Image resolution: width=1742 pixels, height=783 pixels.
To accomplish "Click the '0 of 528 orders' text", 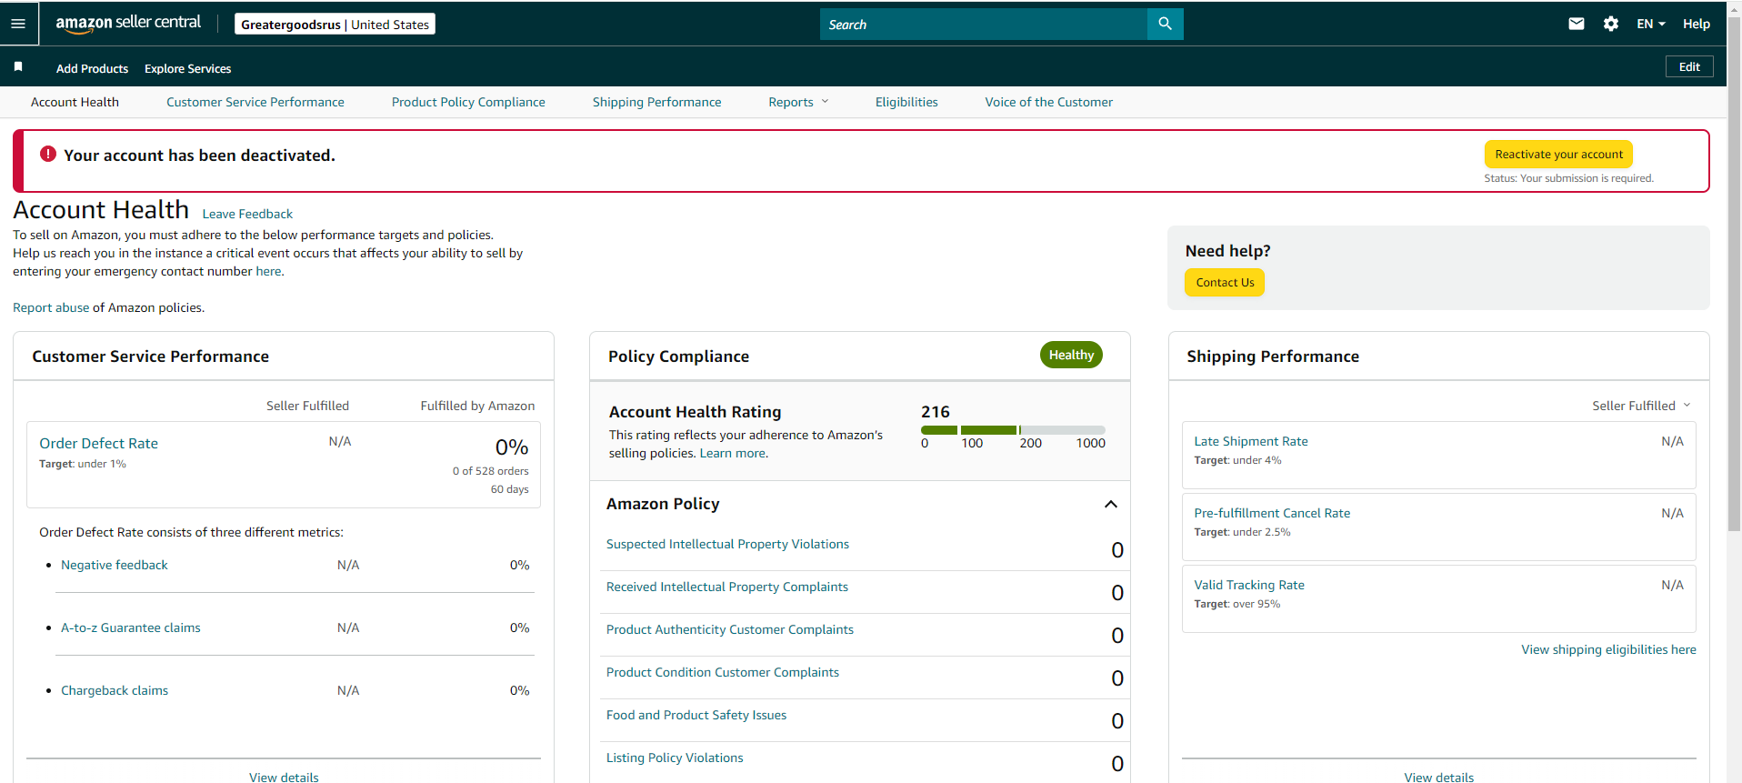I will pyautogui.click(x=490, y=471).
